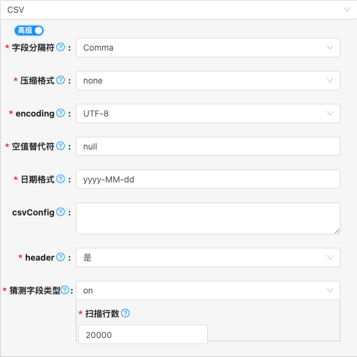Show help for 猜测字段类型
Screen dimensions: 357x357
(65, 290)
